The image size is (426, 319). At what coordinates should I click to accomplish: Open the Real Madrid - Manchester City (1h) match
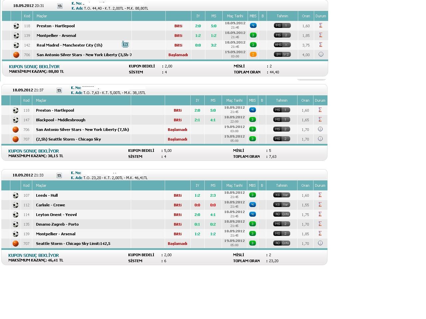coord(70,45)
